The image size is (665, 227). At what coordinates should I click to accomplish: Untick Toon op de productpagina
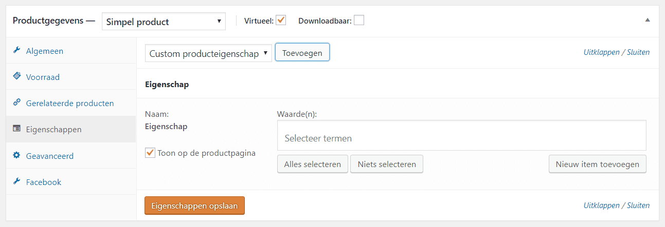click(150, 153)
